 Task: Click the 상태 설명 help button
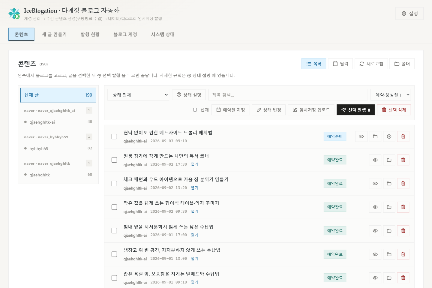click(x=189, y=95)
